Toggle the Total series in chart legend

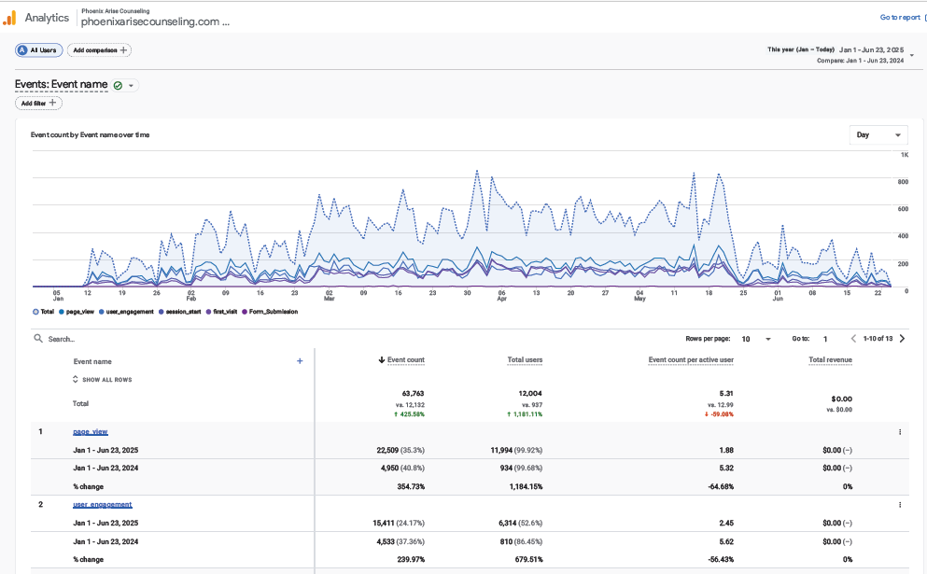pos(43,312)
